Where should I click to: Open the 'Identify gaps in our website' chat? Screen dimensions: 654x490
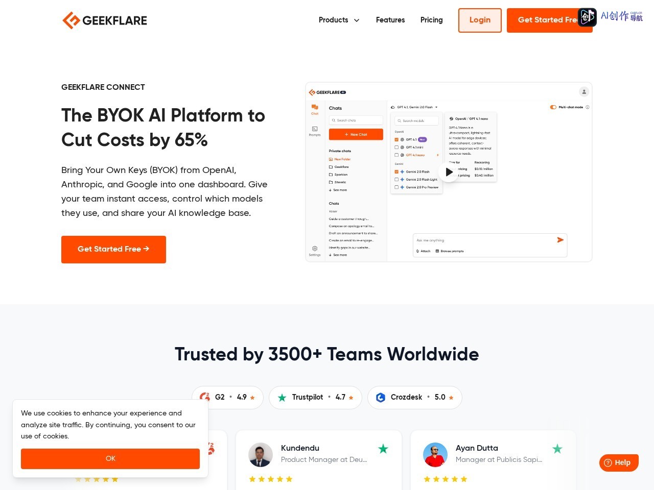(349, 248)
